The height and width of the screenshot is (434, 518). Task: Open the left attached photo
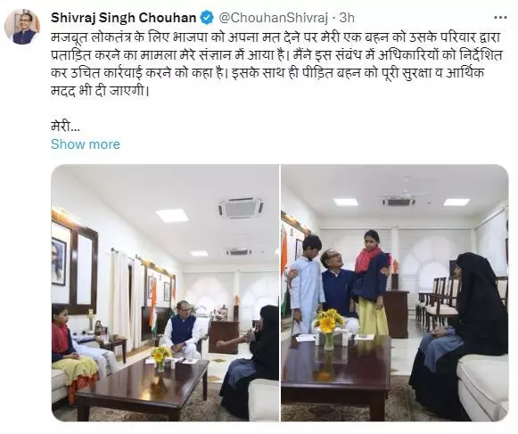[165, 293]
